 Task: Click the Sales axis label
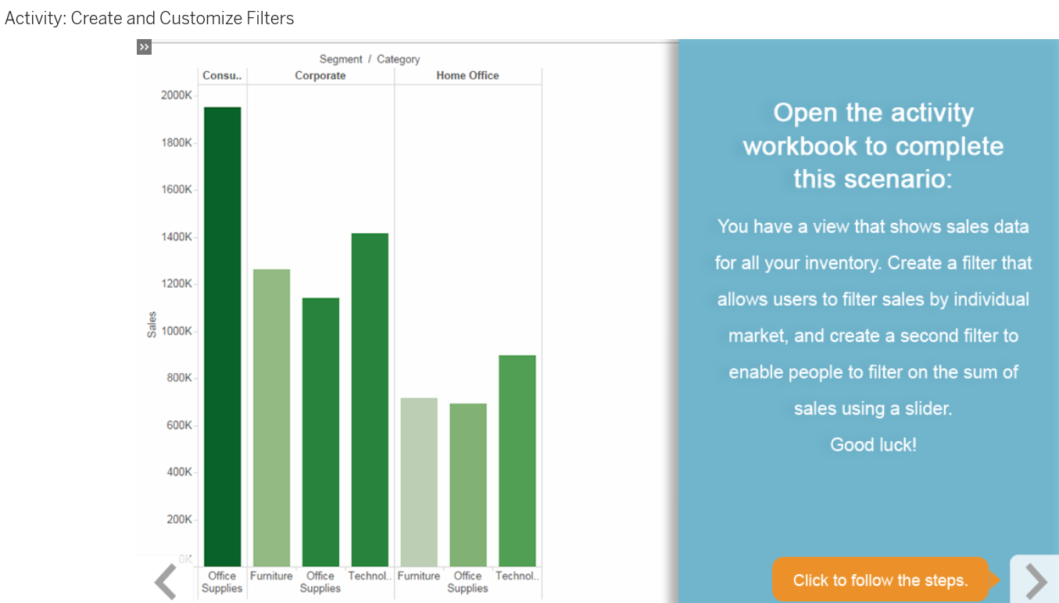click(152, 325)
